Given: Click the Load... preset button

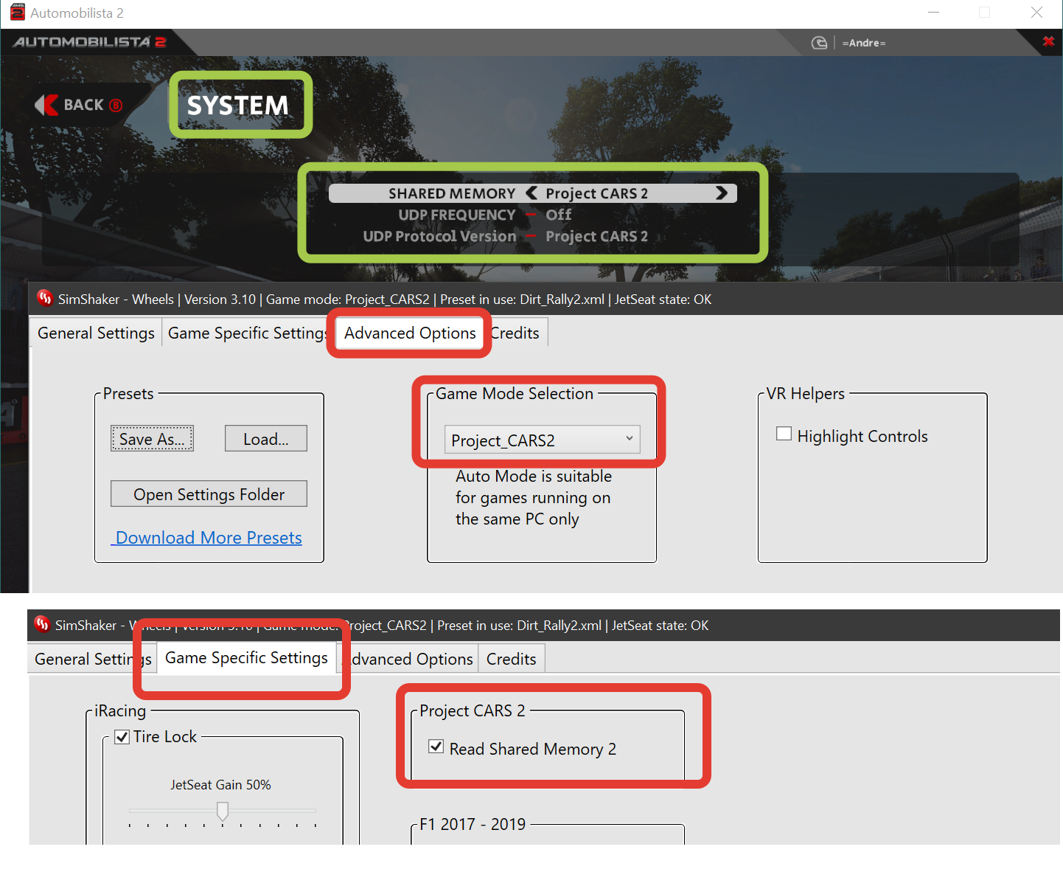Looking at the screenshot, I should (x=266, y=439).
